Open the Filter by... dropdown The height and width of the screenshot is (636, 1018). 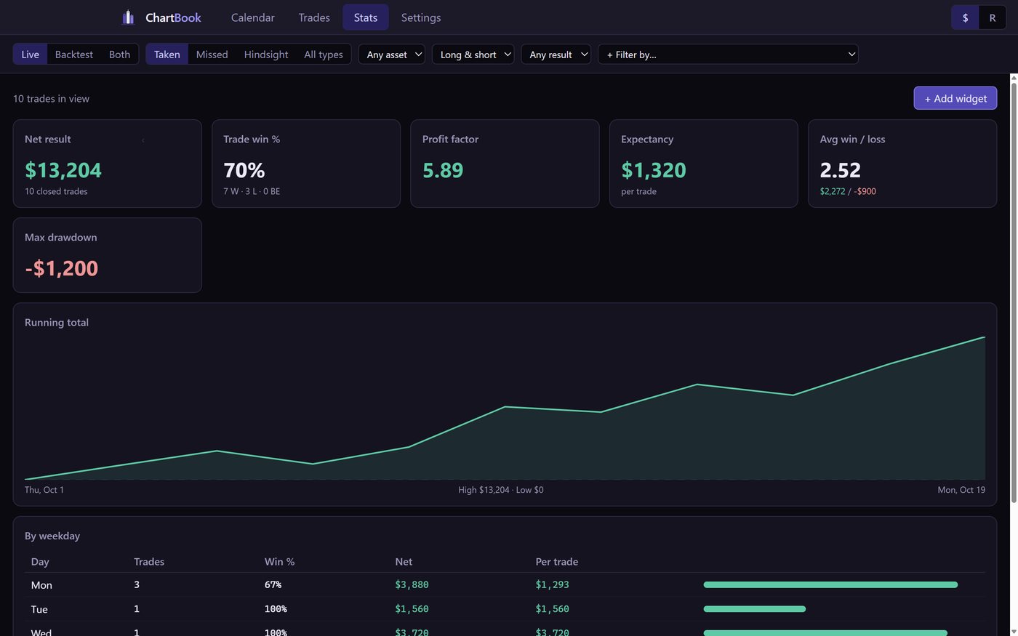pos(728,55)
